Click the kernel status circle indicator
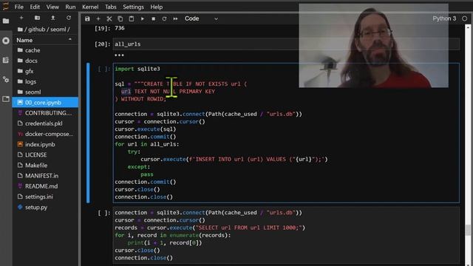 [x=465, y=18]
